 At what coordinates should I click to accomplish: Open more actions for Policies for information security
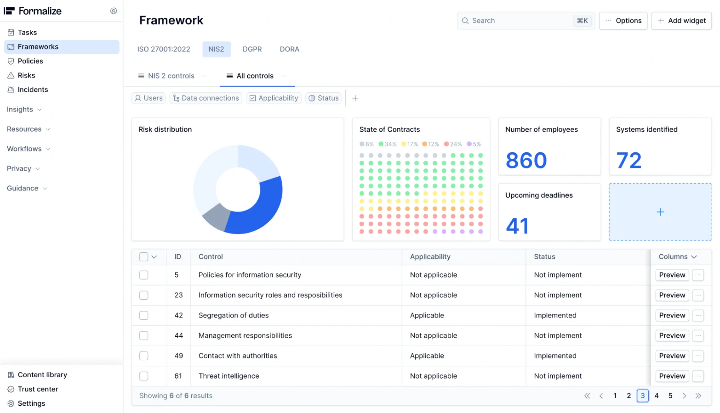pos(698,275)
